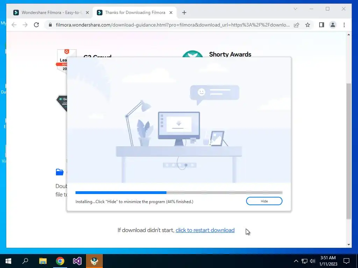This screenshot has height=268, width=358.
Task: Close the Wondershare Filmora tab
Action: click(87, 13)
